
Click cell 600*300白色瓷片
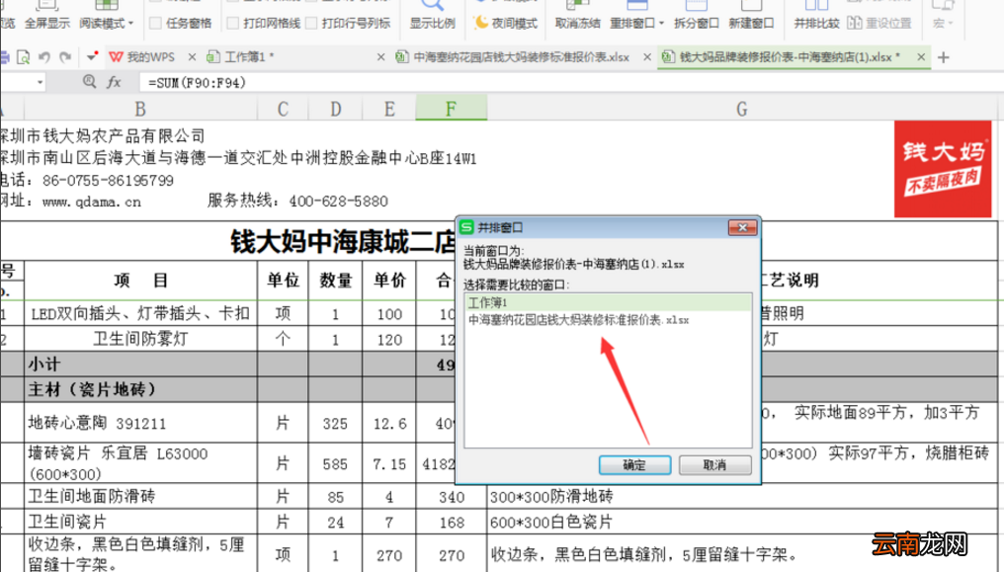tap(741, 522)
